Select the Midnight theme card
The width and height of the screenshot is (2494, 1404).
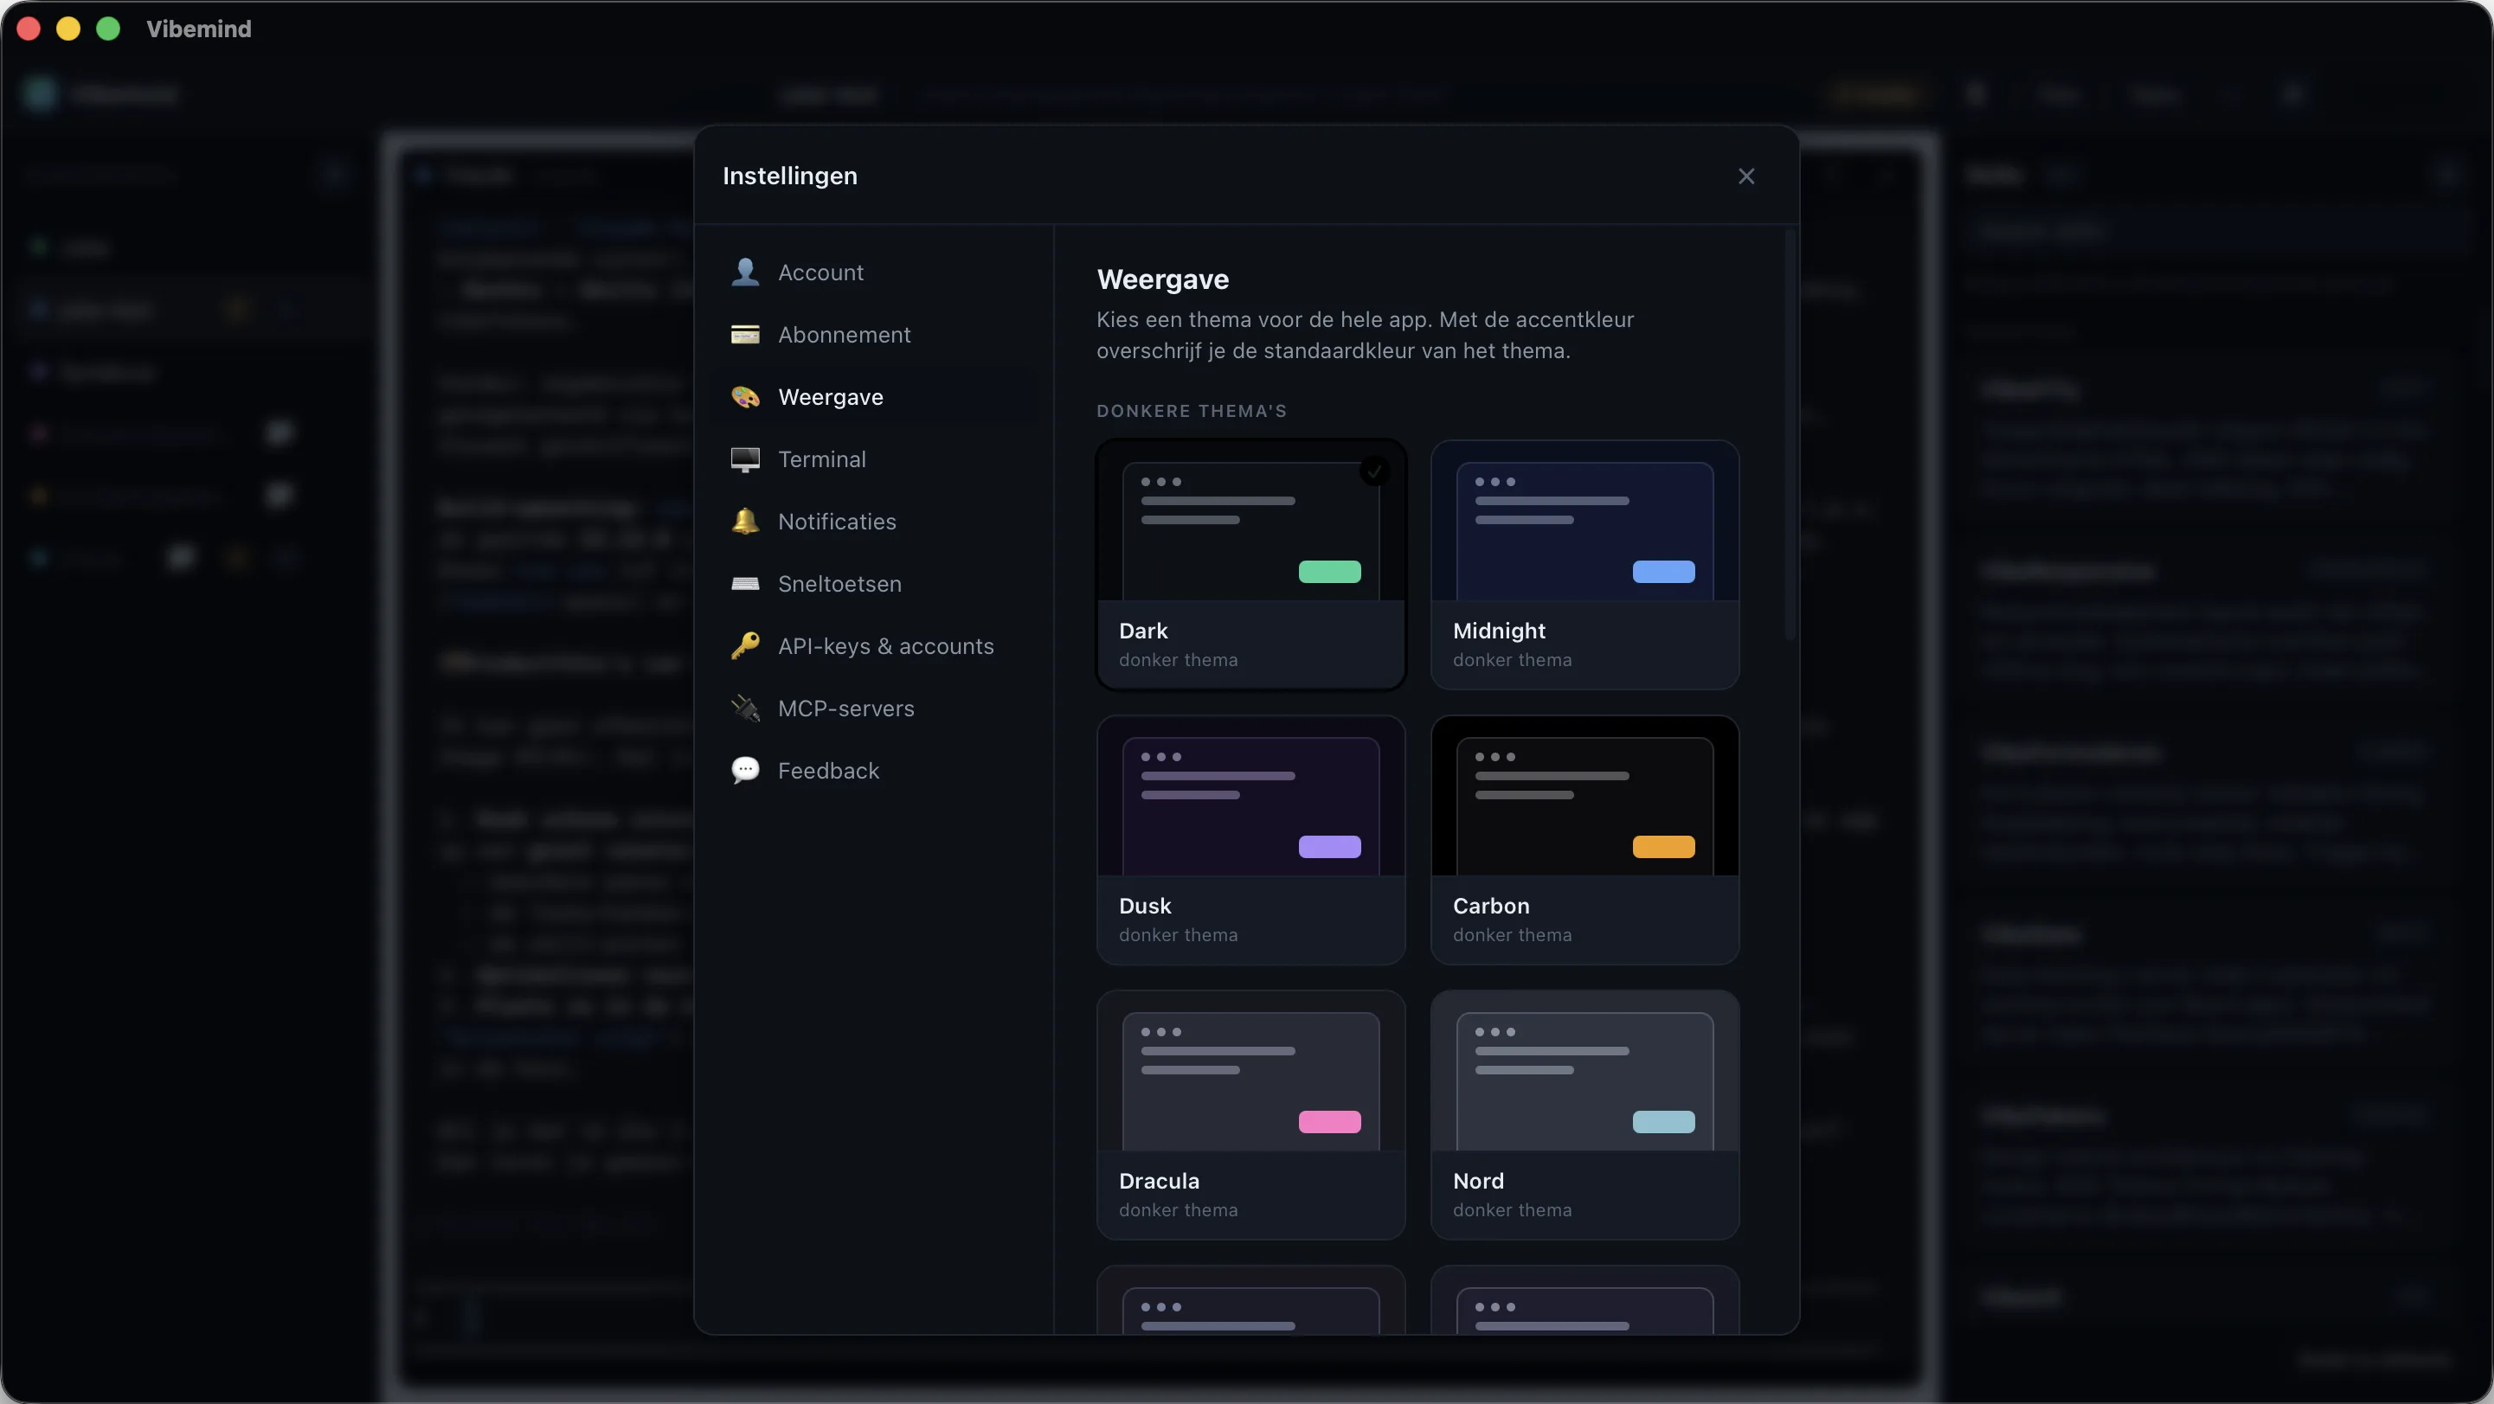[1584, 565]
